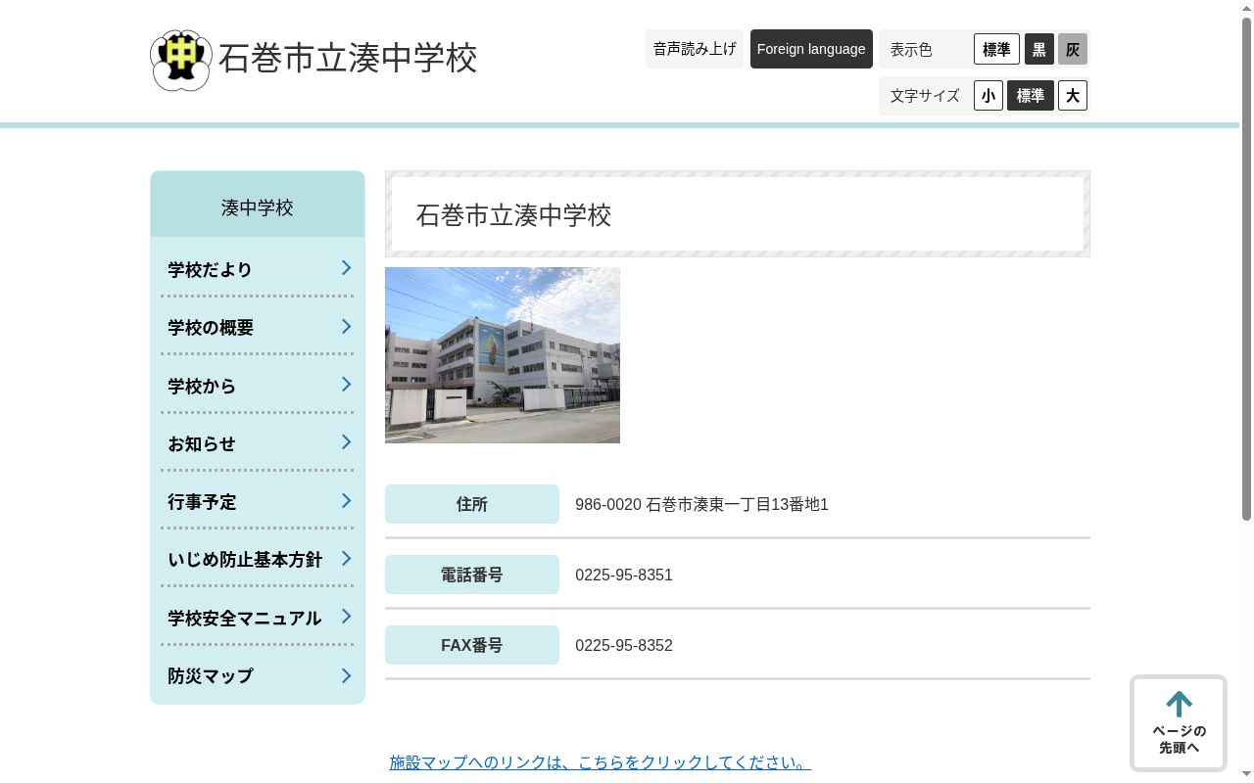Viewport: 1254px width, 783px height.
Task: Expand the 行事予定 chevron arrow
Action: 346,501
